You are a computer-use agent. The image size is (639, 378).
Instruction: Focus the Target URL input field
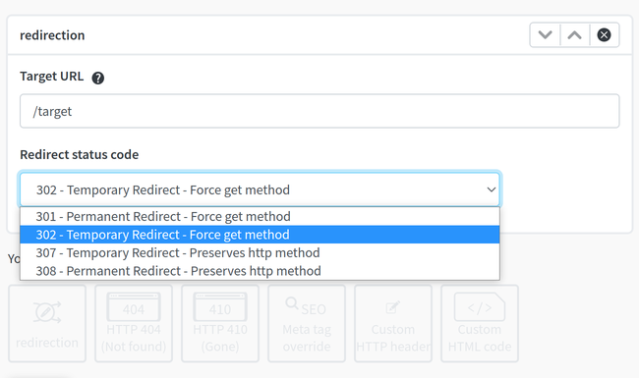319,111
